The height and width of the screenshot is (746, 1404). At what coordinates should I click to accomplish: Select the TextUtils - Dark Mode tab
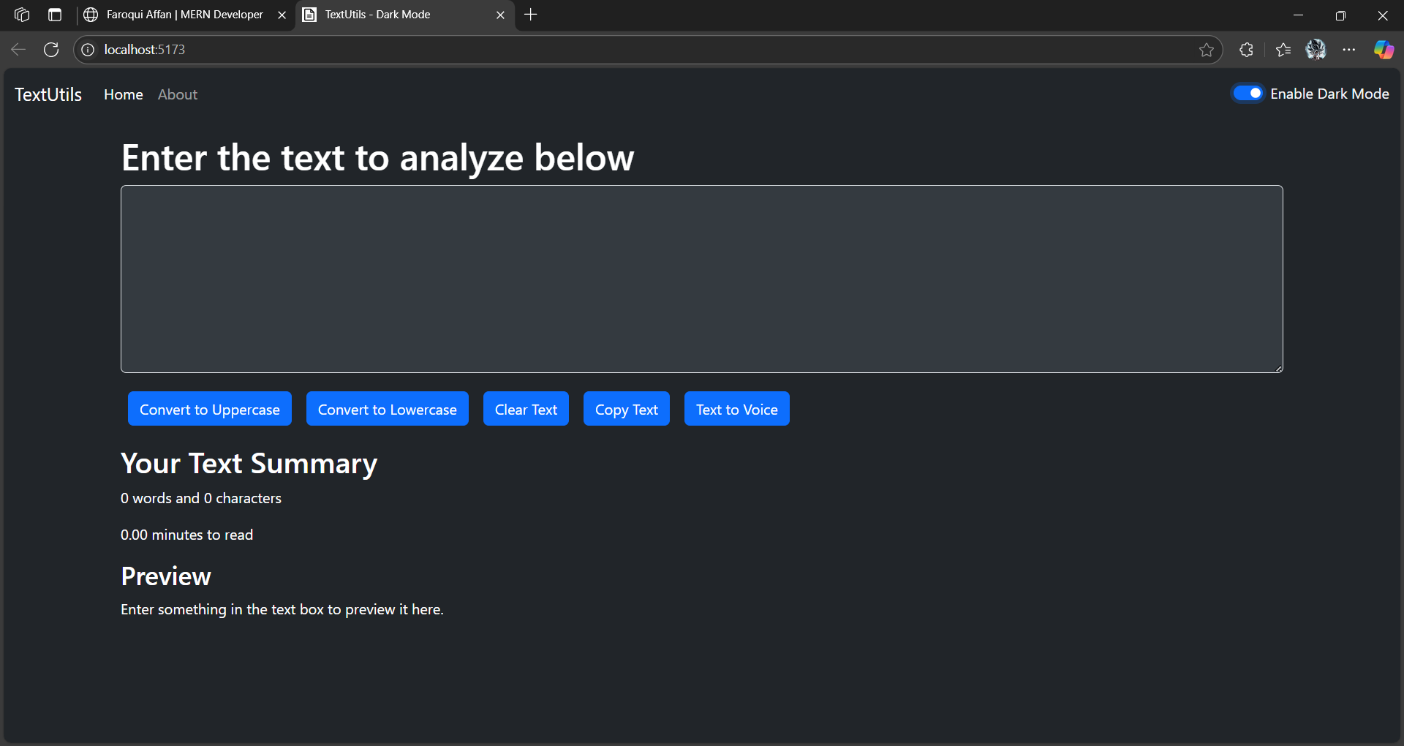click(404, 15)
